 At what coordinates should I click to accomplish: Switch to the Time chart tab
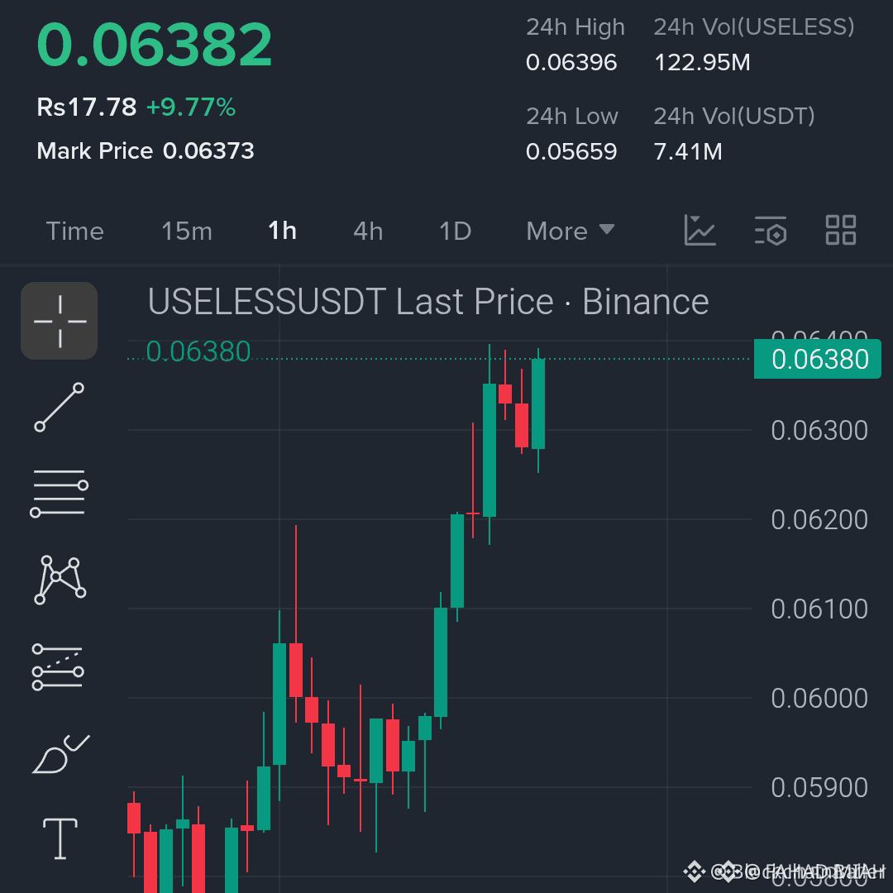tap(74, 232)
